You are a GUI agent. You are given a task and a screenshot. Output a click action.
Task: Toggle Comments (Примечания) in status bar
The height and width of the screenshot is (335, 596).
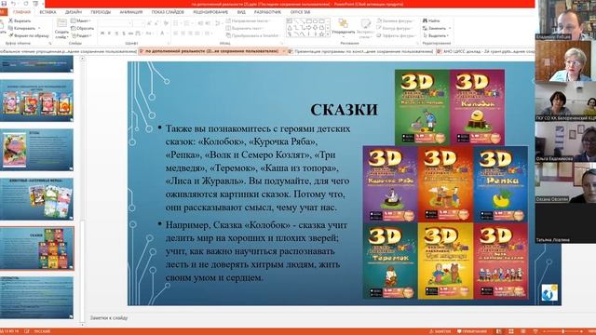(472, 331)
